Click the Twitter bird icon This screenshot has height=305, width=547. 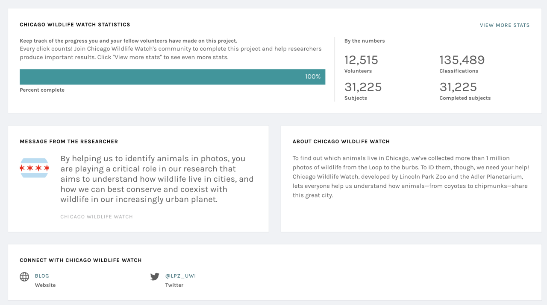[x=155, y=277]
